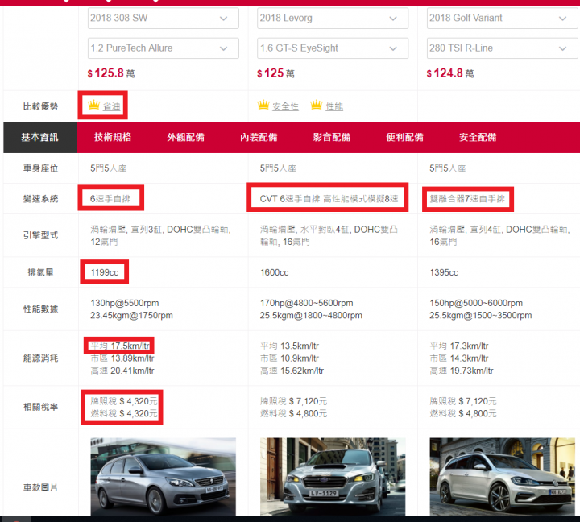Viewport: 580px width, 522px height.
Task: Click the 平均 17.3km/ltr fuel value
Action: (458, 346)
